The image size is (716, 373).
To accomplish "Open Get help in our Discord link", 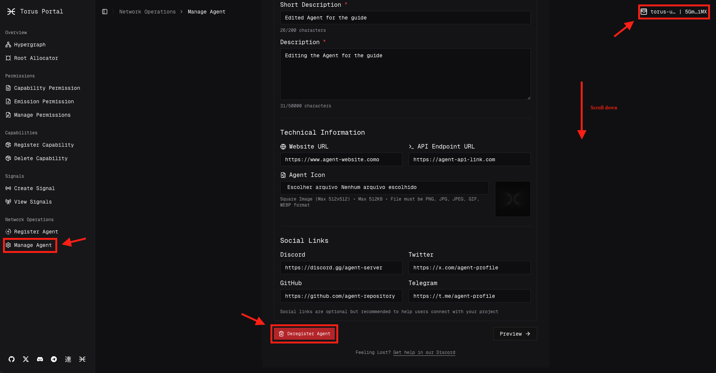I will (x=424, y=352).
